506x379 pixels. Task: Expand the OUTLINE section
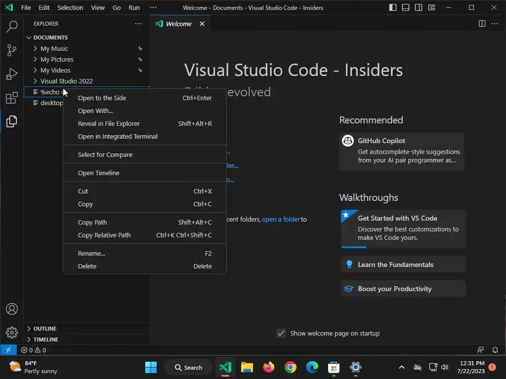click(86, 328)
